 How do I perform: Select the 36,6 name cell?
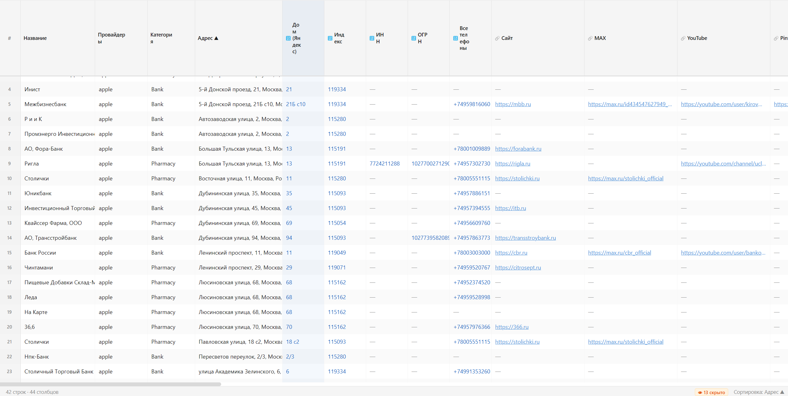pyautogui.click(x=58, y=327)
